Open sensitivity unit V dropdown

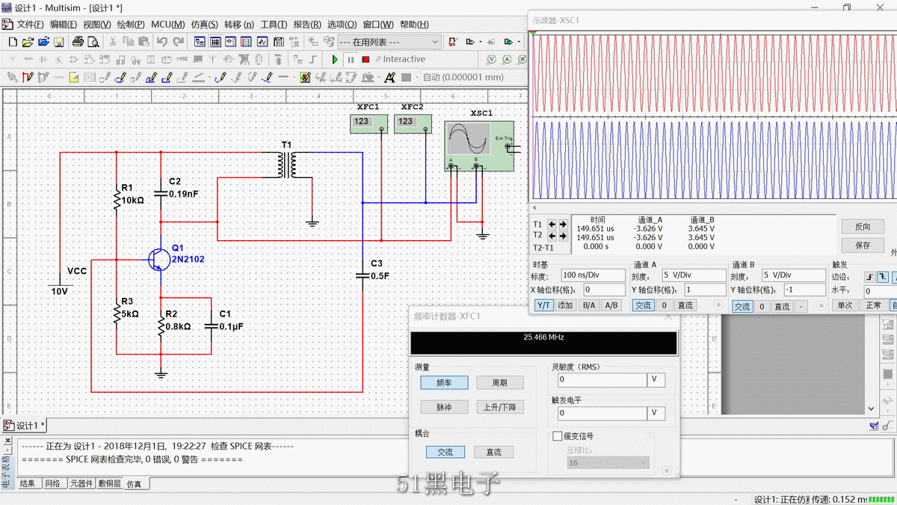[656, 380]
